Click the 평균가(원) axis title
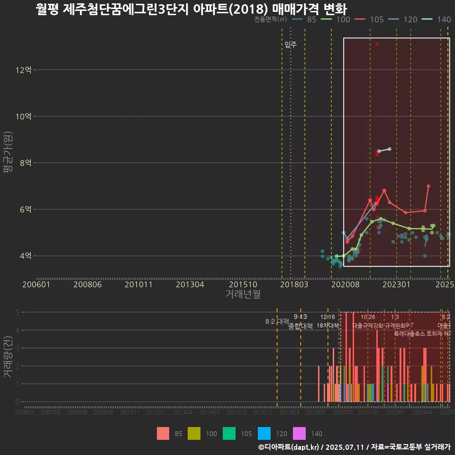 pos(8,152)
